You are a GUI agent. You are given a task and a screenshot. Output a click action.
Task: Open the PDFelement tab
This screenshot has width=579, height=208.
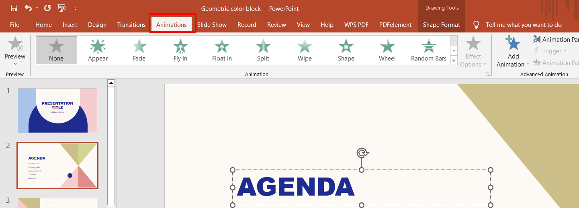pyautogui.click(x=395, y=25)
